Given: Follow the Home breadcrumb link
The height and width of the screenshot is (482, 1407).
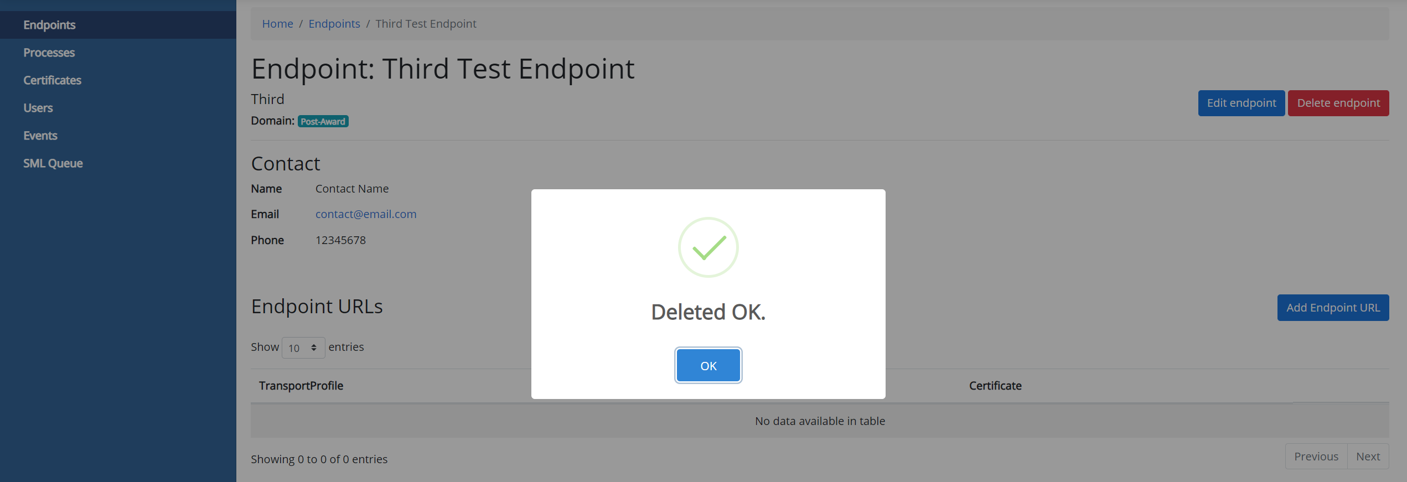Looking at the screenshot, I should [x=277, y=24].
